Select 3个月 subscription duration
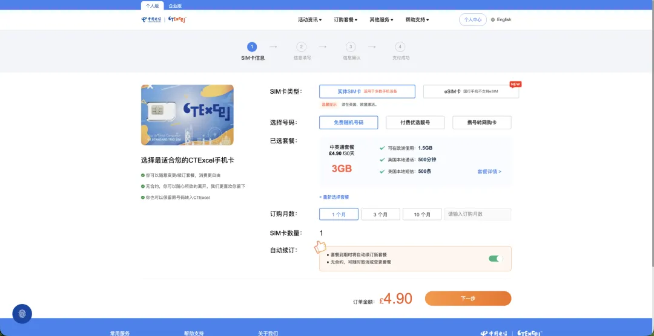The image size is (654, 336). click(380, 214)
